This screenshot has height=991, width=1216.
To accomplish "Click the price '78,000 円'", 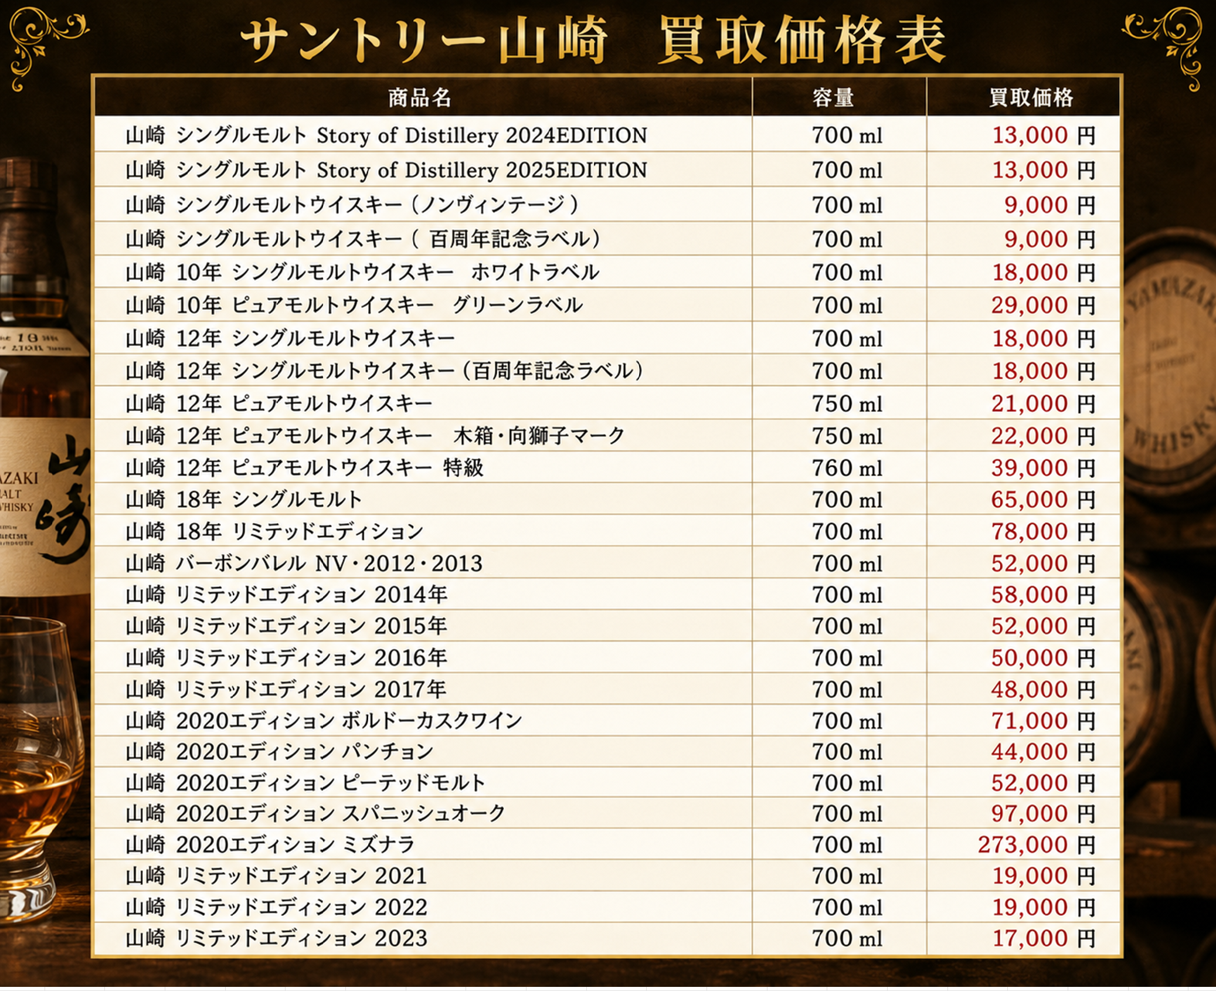I will pos(1044,532).
